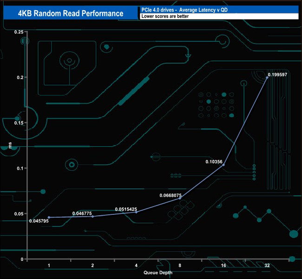Click the 0.0515425 data label
302x279 pixels.
tap(126, 209)
